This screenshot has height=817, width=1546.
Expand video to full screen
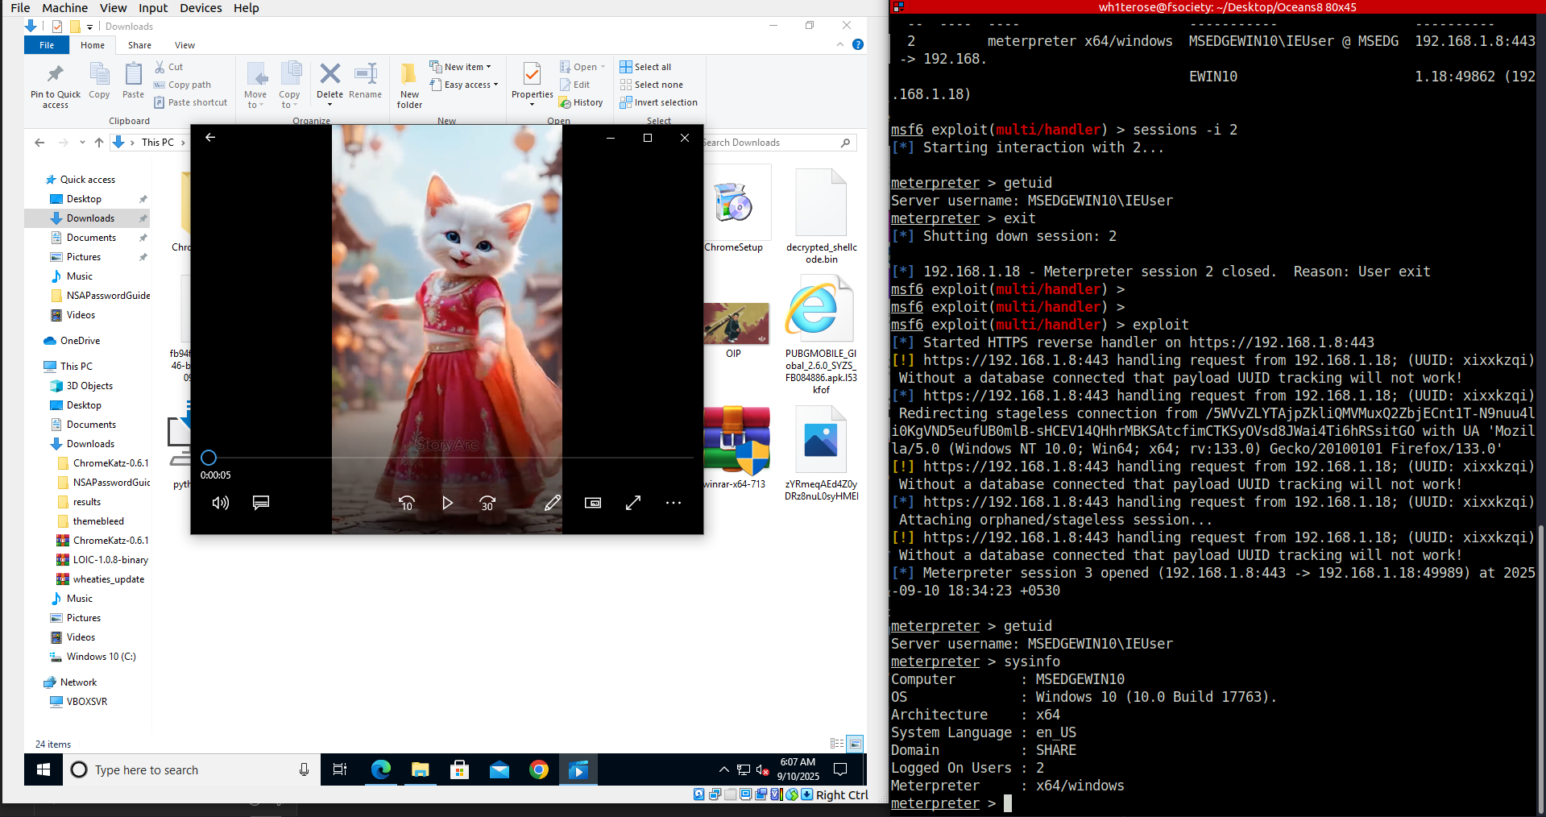click(x=633, y=503)
